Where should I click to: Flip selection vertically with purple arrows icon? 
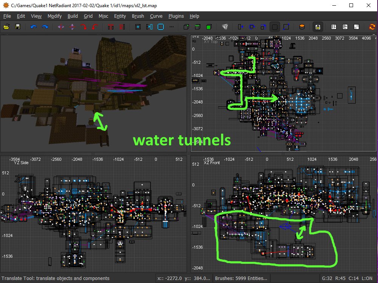click(72, 27)
